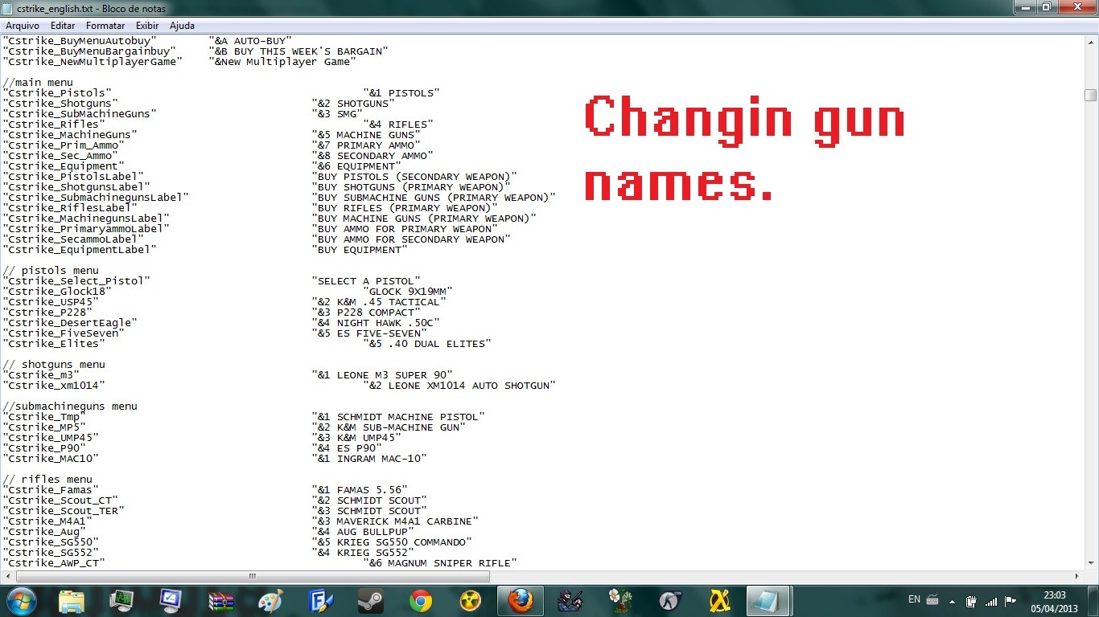
Task: Click the "// pistols menu" comment
Action: click(x=51, y=270)
